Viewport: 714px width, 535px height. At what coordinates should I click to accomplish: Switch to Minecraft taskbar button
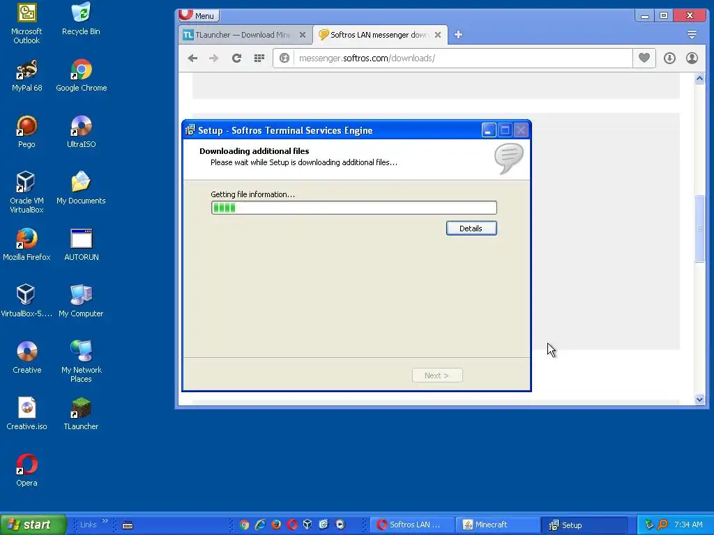tap(498, 525)
